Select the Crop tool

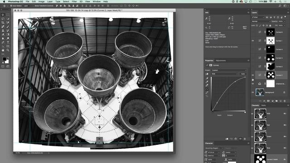click(3, 23)
